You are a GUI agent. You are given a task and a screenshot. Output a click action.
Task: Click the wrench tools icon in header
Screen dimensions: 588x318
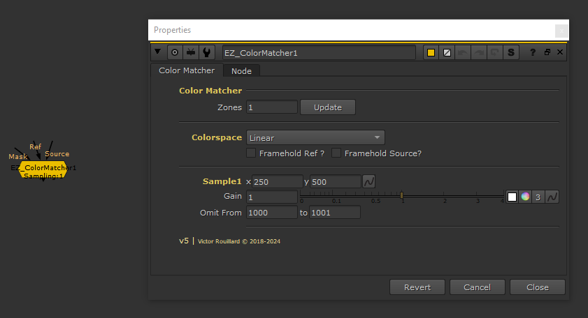[206, 52]
